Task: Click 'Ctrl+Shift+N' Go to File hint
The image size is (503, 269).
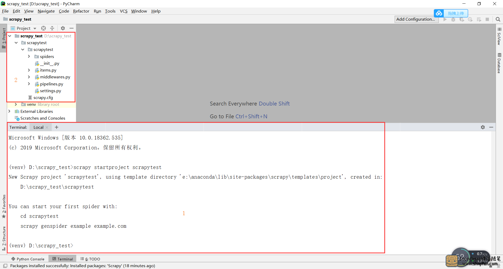Action: 251,116
